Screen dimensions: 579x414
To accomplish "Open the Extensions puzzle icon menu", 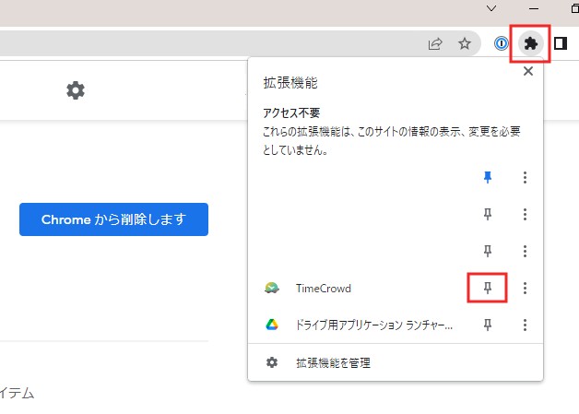I will click(x=530, y=43).
